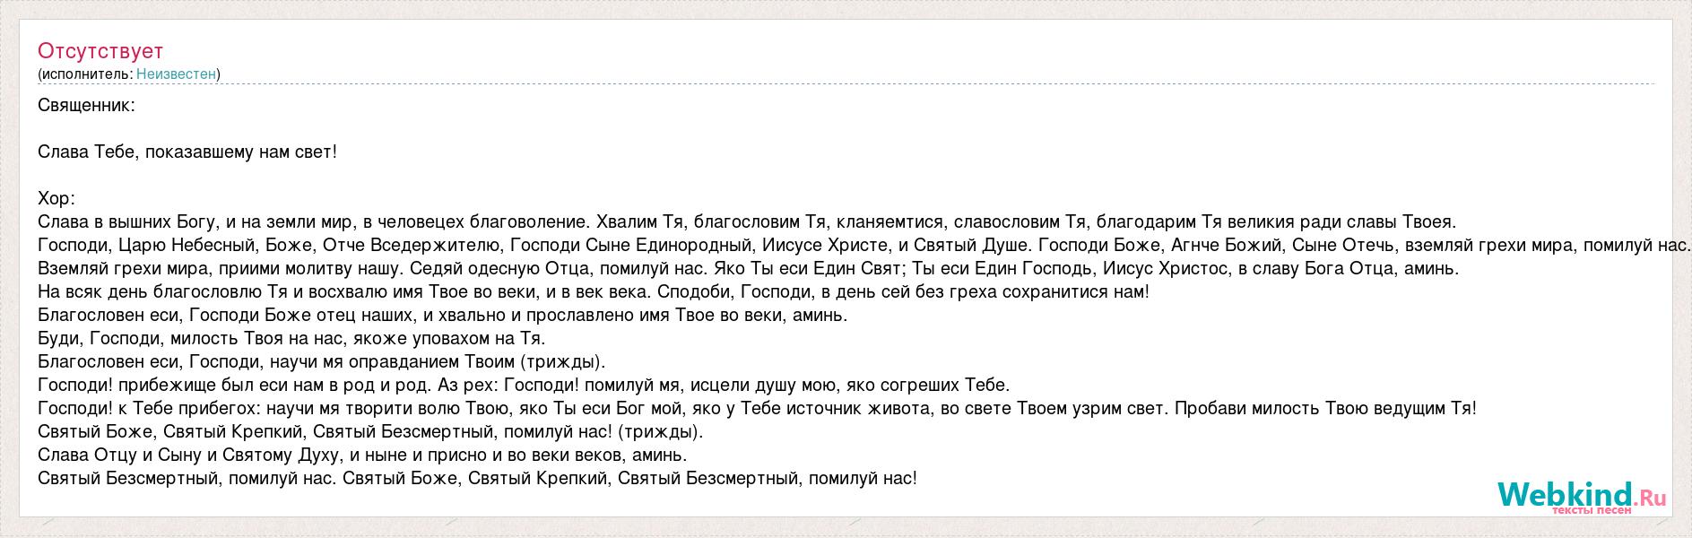Click the 'Хор:' heading line
This screenshot has height=538, width=1692.
(56, 198)
